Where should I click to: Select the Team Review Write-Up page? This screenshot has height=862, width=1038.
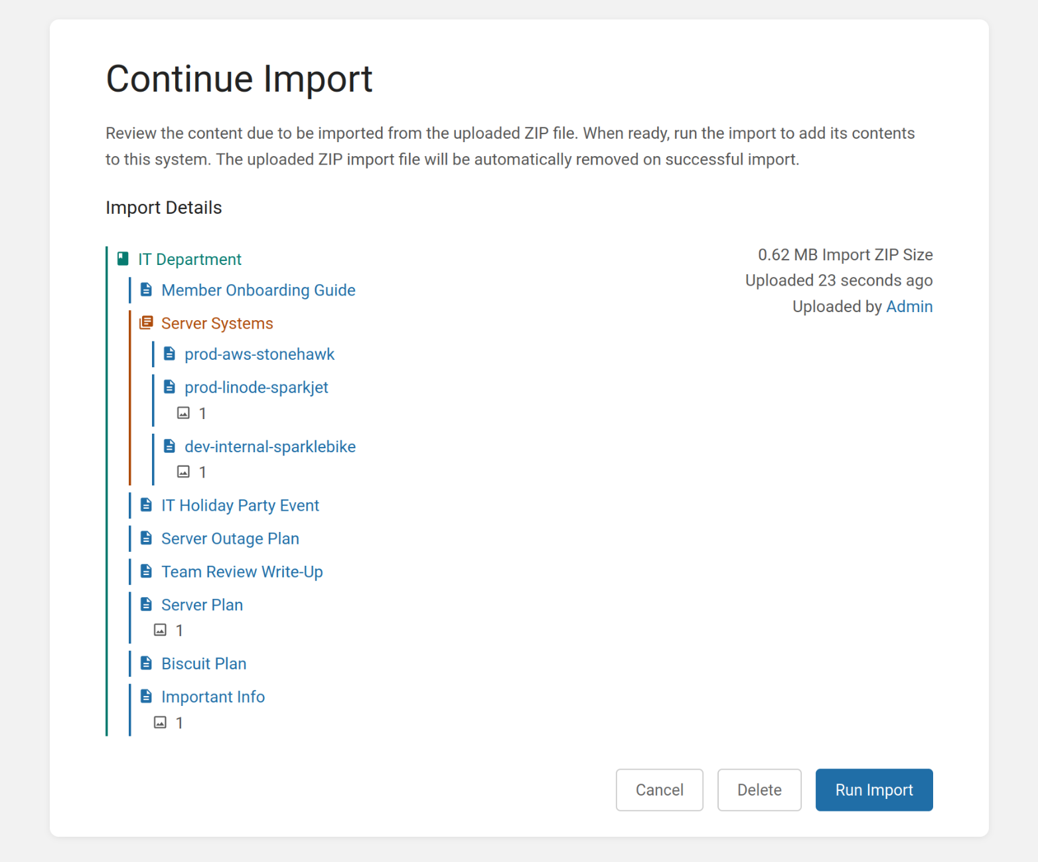[x=242, y=572]
